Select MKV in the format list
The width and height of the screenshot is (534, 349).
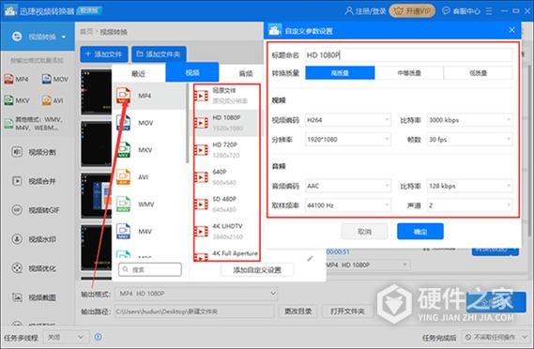coord(149,150)
